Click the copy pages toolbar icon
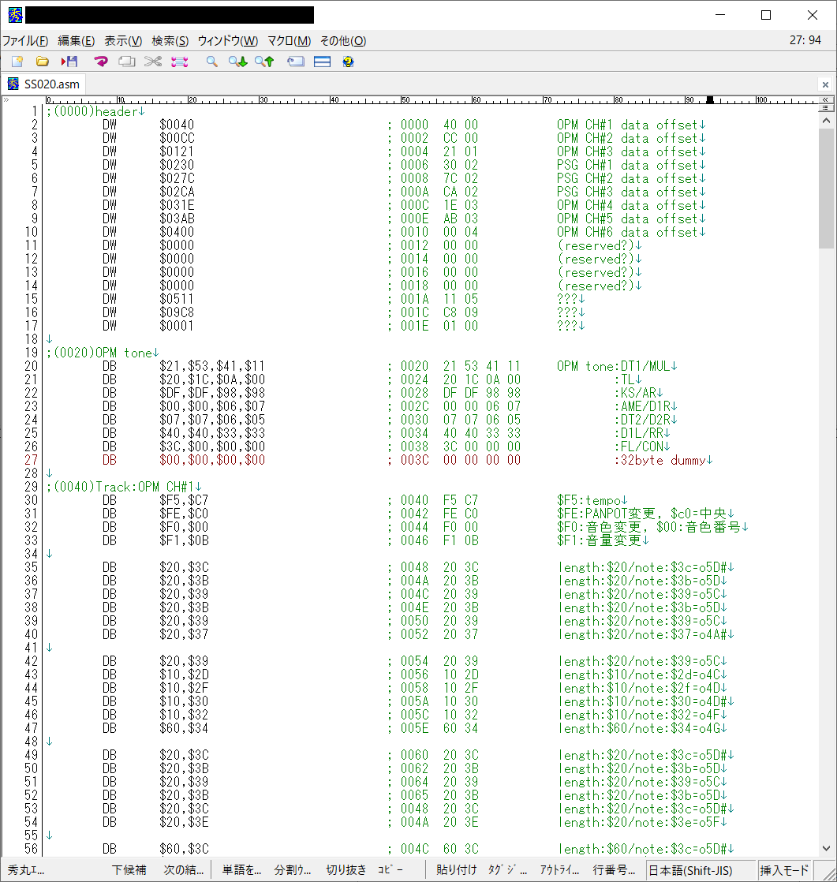This screenshot has height=882, width=837. pos(126,62)
